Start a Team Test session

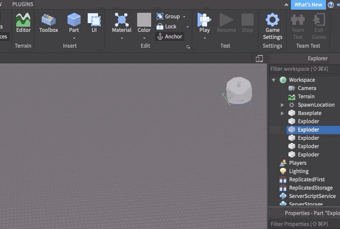click(x=297, y=26)
